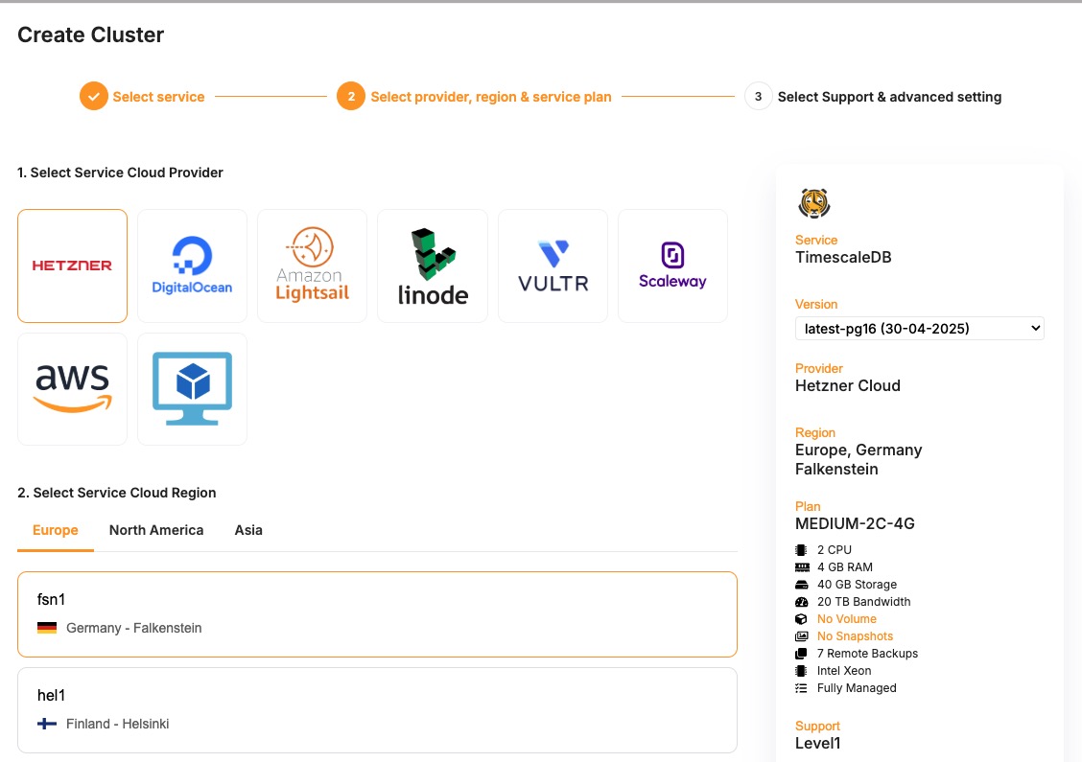Select fsn1 Germany - Falkenstein region

pyautogui.click(x=377, y=614)
